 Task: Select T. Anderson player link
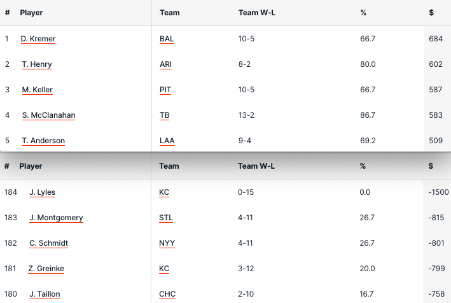43,141
